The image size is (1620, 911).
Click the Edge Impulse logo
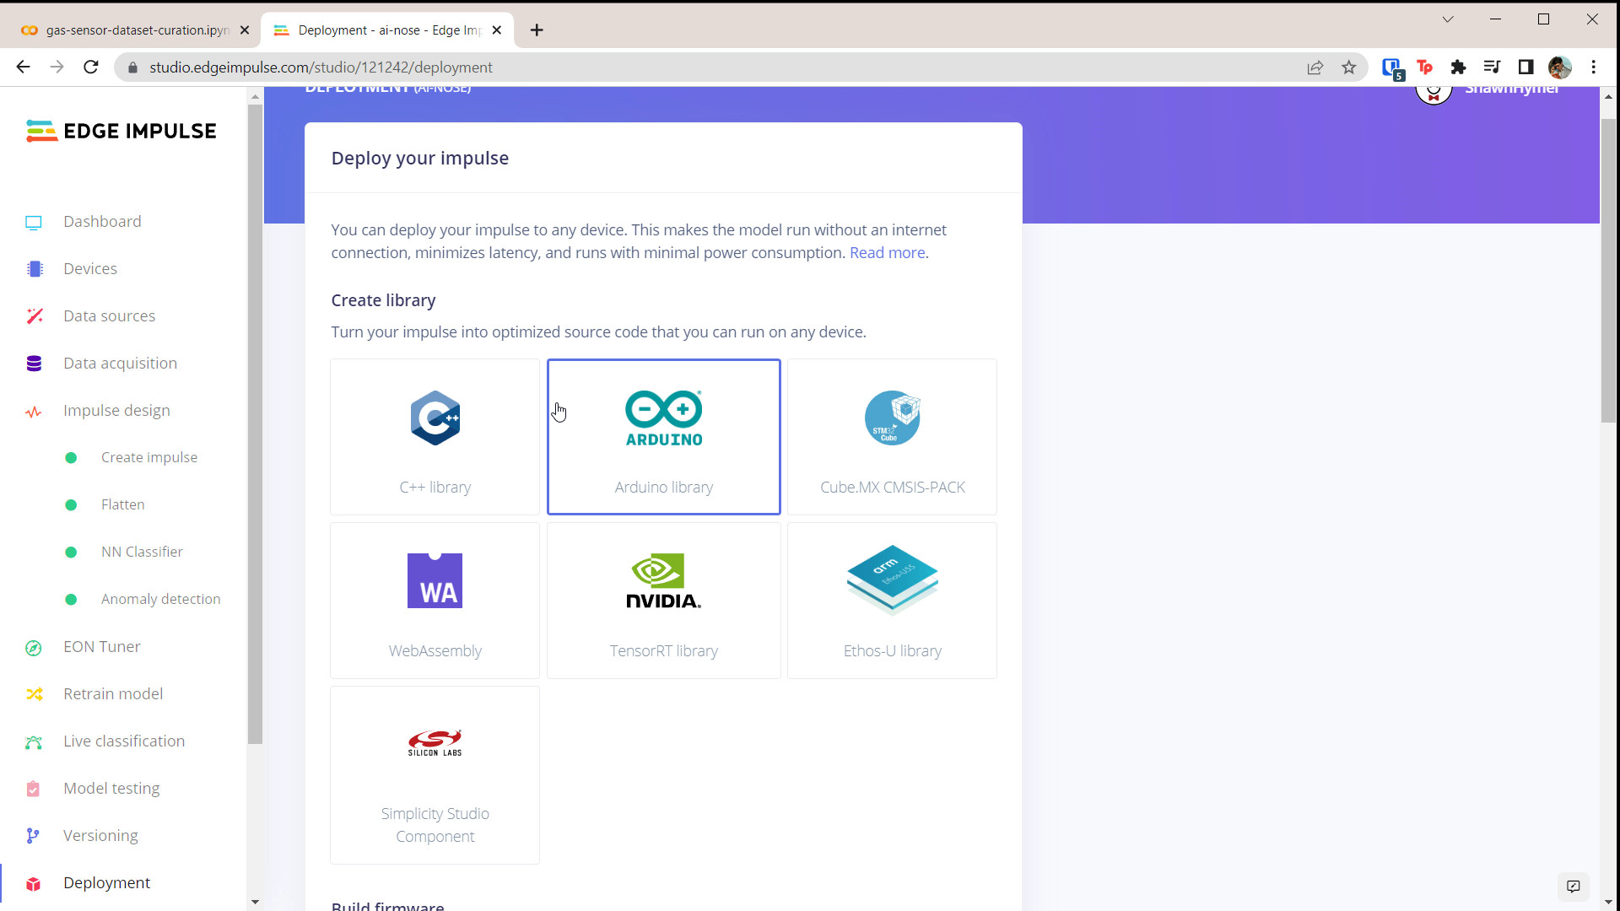tap(121, 131)
